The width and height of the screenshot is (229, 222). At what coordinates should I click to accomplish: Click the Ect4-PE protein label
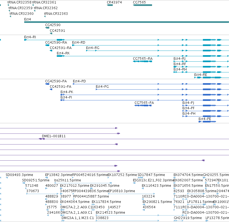tap(205, 119)
